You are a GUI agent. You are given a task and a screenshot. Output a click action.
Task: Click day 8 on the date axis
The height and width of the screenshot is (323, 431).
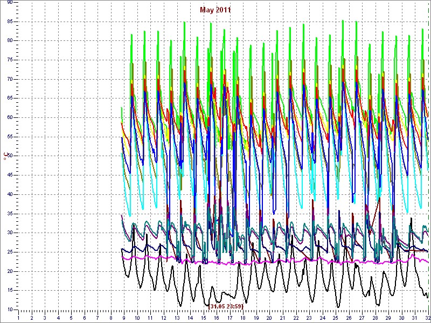click(x=111, y=318)
